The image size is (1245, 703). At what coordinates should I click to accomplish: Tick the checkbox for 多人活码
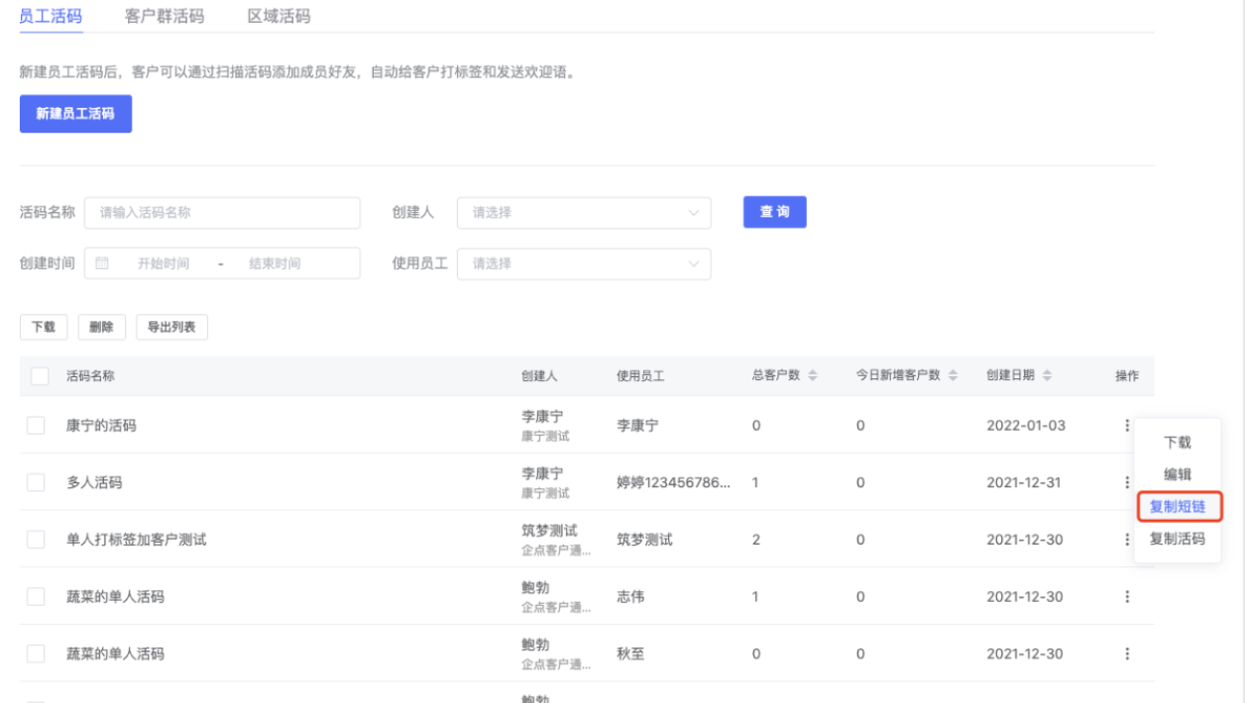click(x=37, y=483)
